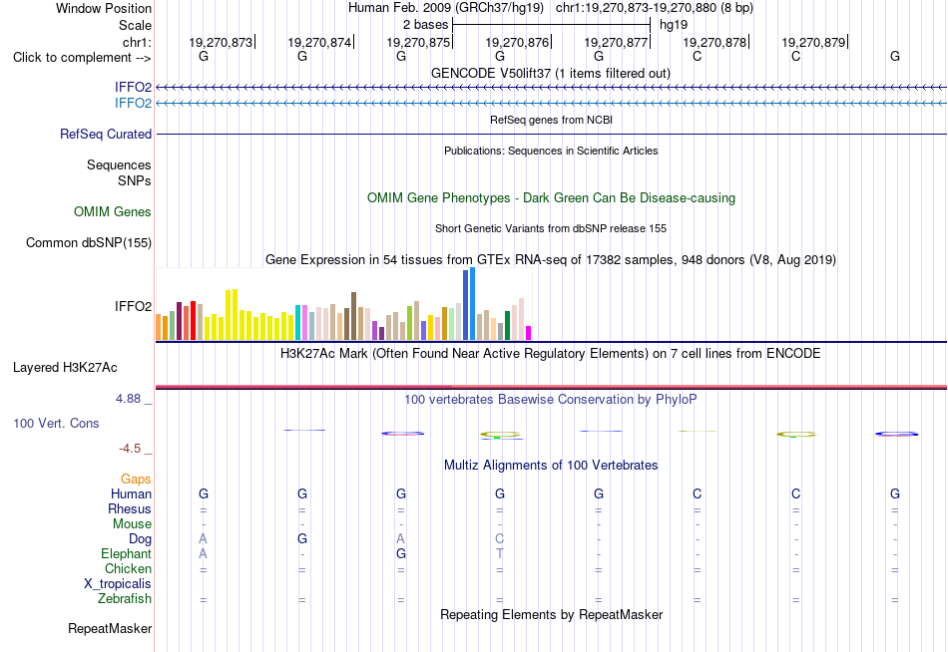Viewport: 948px width, 652px height.
Task: Click the Elephant row 'T' aligned base
Action: (x=499, y=553)
